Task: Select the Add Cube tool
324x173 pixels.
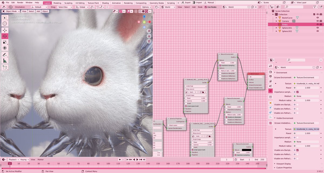Action: [5, 67]
